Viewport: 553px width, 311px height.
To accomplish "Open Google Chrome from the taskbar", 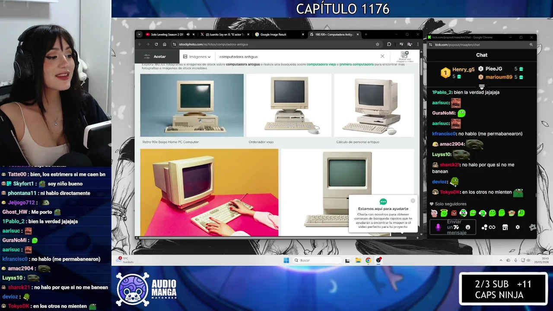I will tap(368, 260).
